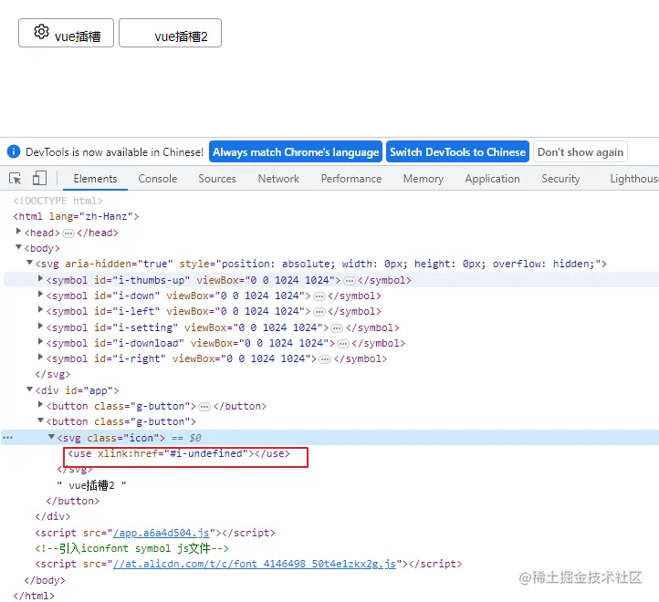Expand the head element node
Viewport: 659px width, 602px height.
pos(18,231)
